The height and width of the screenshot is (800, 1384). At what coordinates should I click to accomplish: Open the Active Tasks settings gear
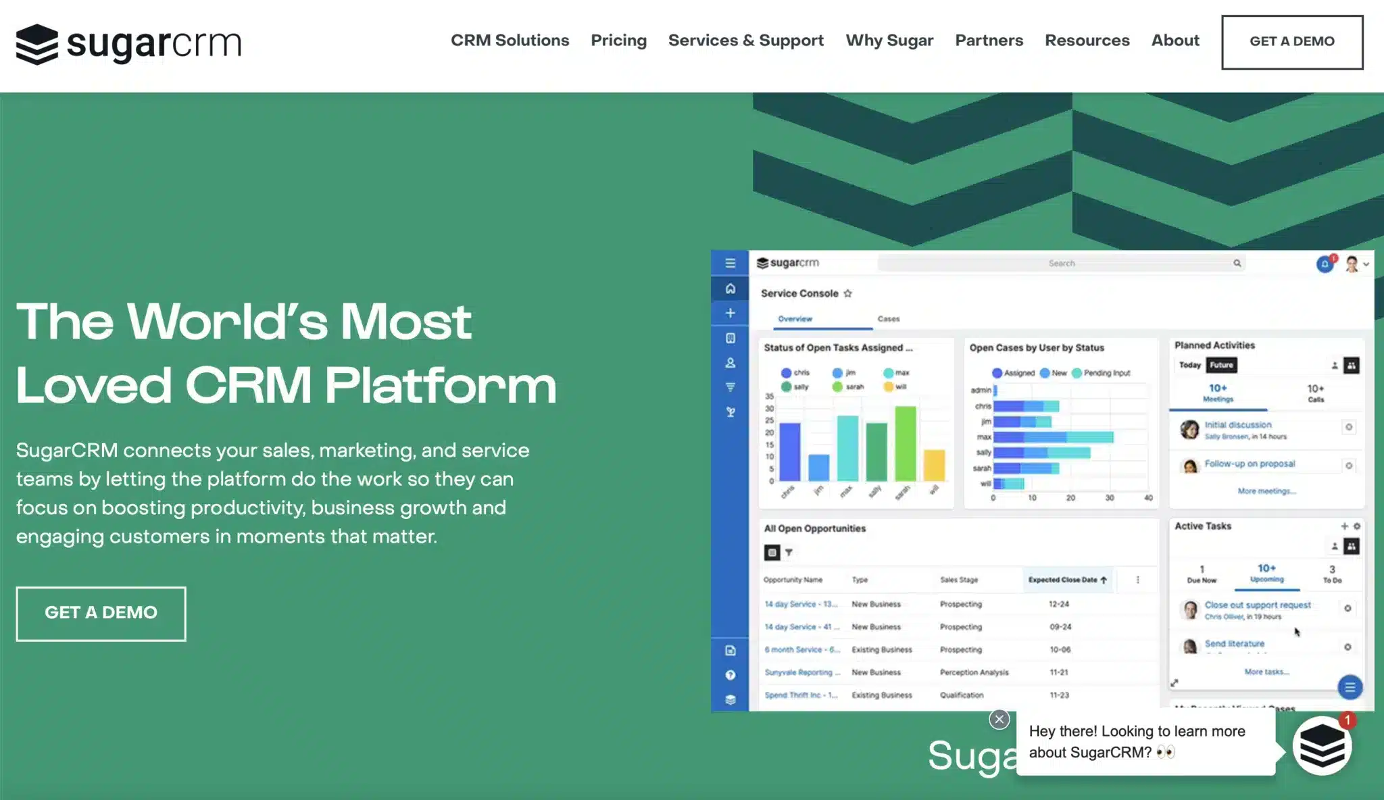1356,526
